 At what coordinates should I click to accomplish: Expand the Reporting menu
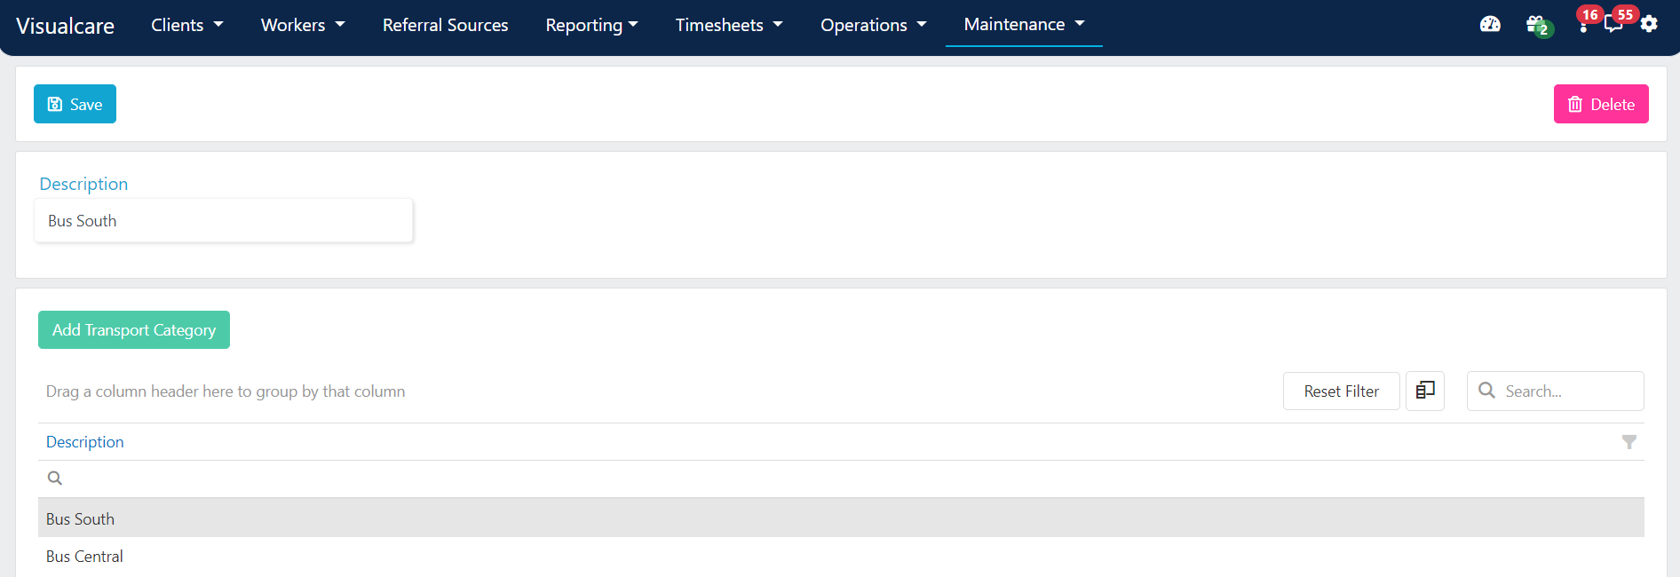pyautogui.click(x=591, y=25)
